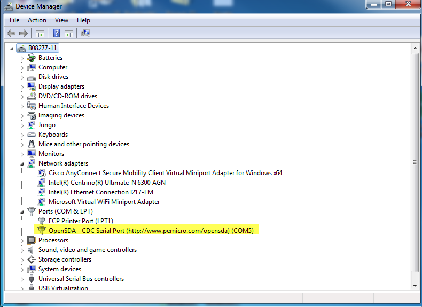Click the Show/Hide Console Tree toolbar icon
The height and width of the screenshot is (307, 422).
(x=40, y=34)
